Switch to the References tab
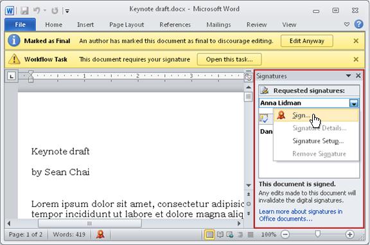The width and height of the screenshot is (370, 245). 175,24
